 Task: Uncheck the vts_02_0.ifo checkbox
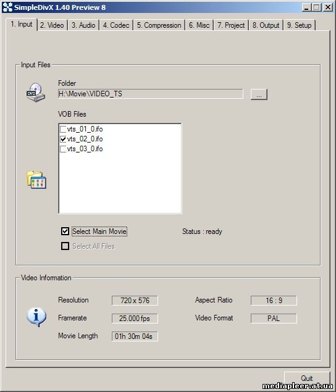[63, 139]
